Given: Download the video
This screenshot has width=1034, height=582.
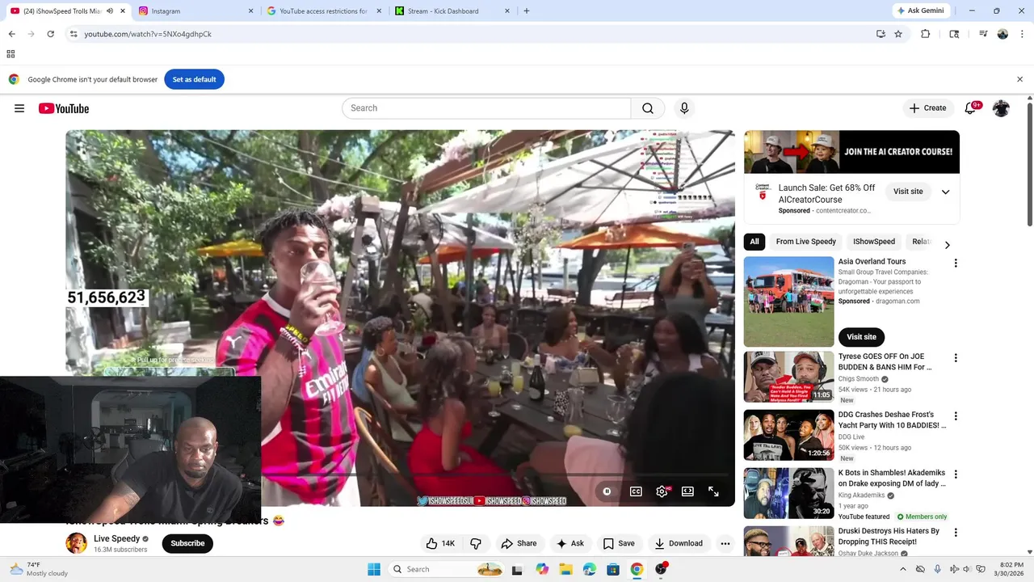Looking at the screenshot, I should (678, 543).
